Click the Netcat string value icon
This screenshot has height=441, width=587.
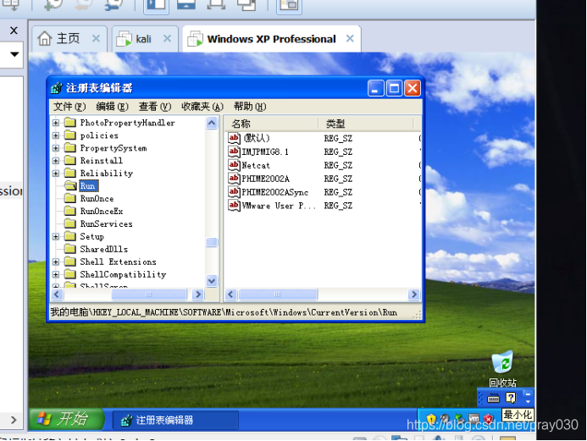(234, 165)
